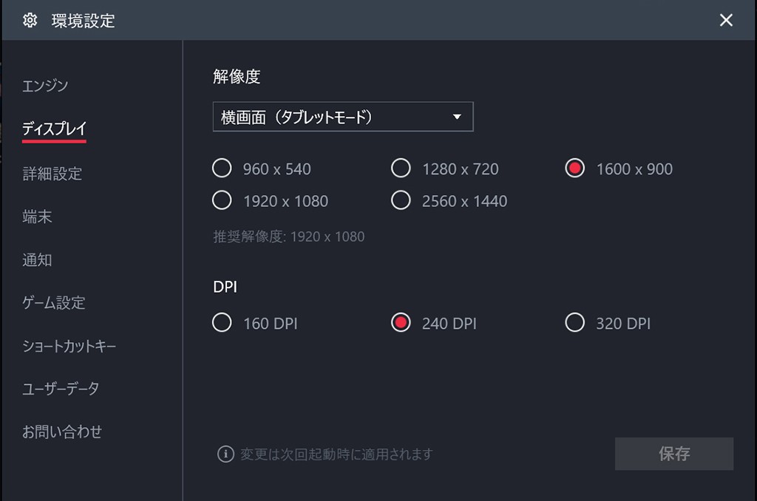
Task: Show the 通知 settings
Action: tap(37, 260)
